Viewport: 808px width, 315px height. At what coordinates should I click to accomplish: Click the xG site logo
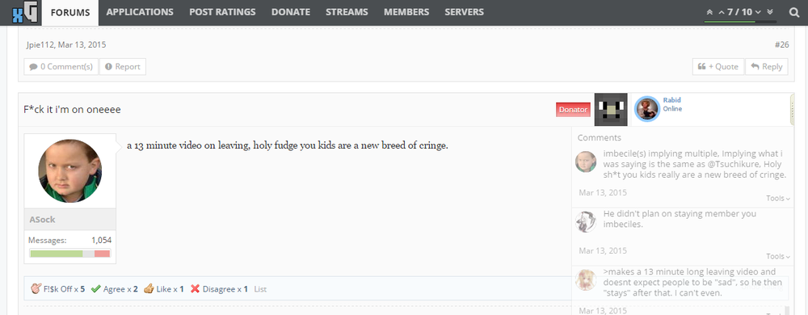[x=25, y=13]
